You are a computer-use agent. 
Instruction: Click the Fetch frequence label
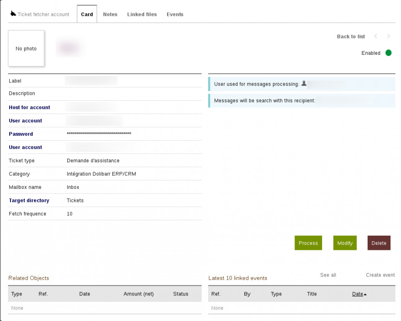coord(28,214)
